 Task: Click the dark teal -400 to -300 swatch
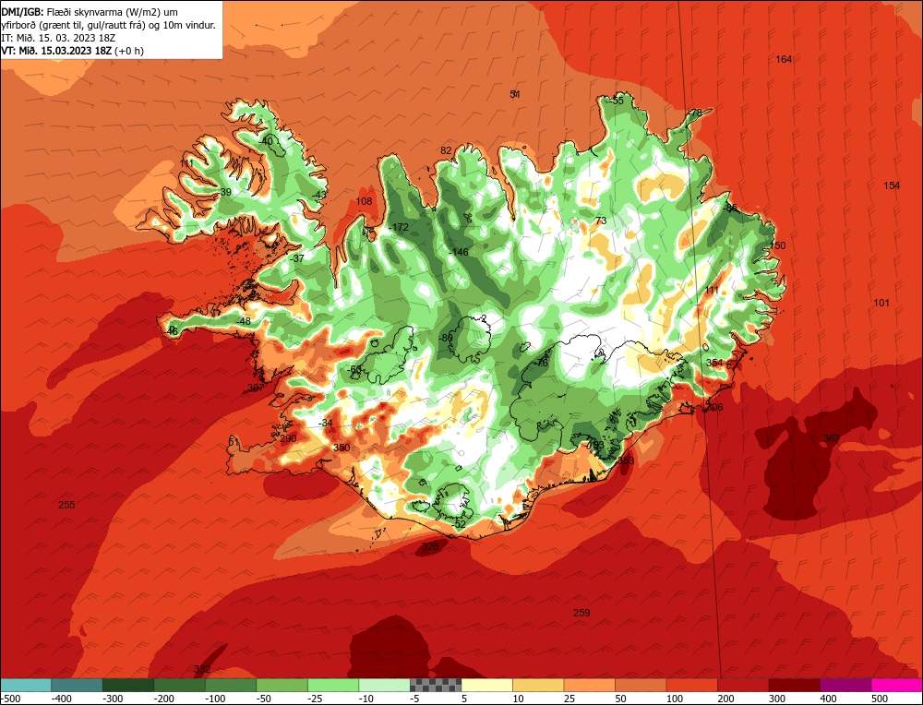[x=77, y=685]
